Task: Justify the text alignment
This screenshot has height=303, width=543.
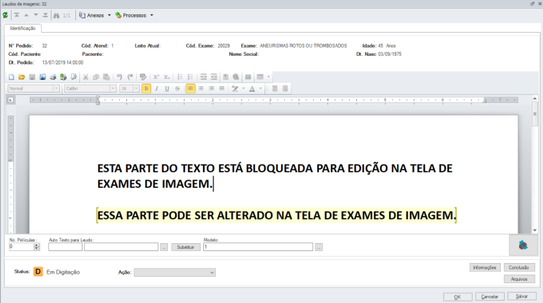Action: click(222, 89)
